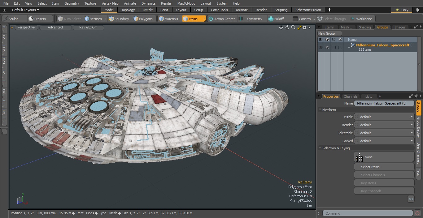Open the viewport settings gear

pos(304,28)
